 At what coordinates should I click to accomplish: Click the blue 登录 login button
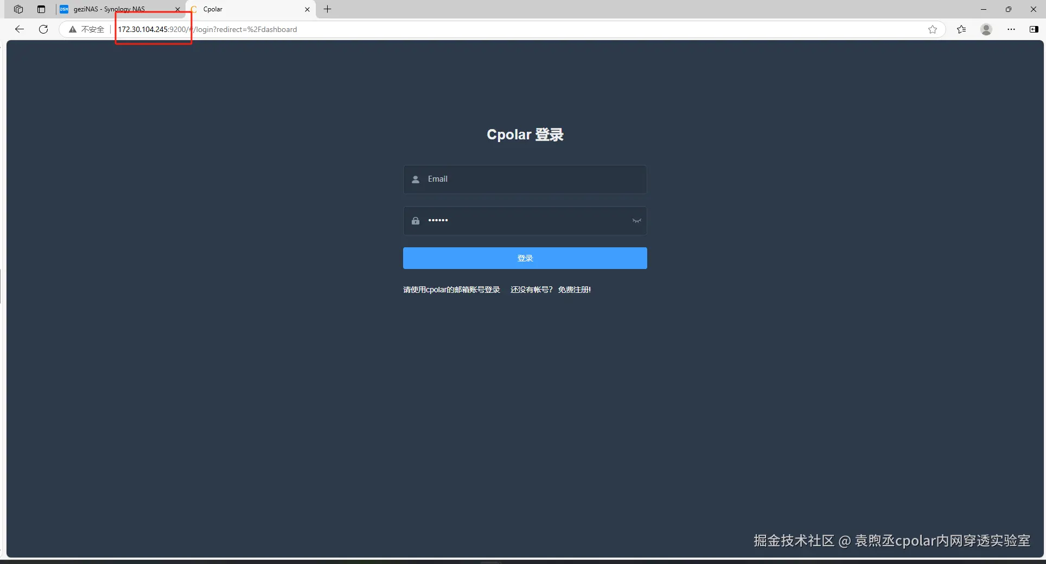525,258
